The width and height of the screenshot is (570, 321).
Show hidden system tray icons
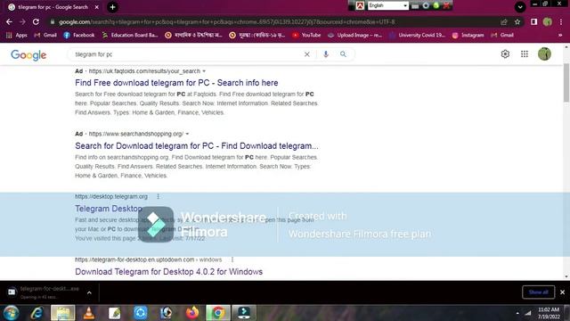pyautogui.click(x=517, y=313)
